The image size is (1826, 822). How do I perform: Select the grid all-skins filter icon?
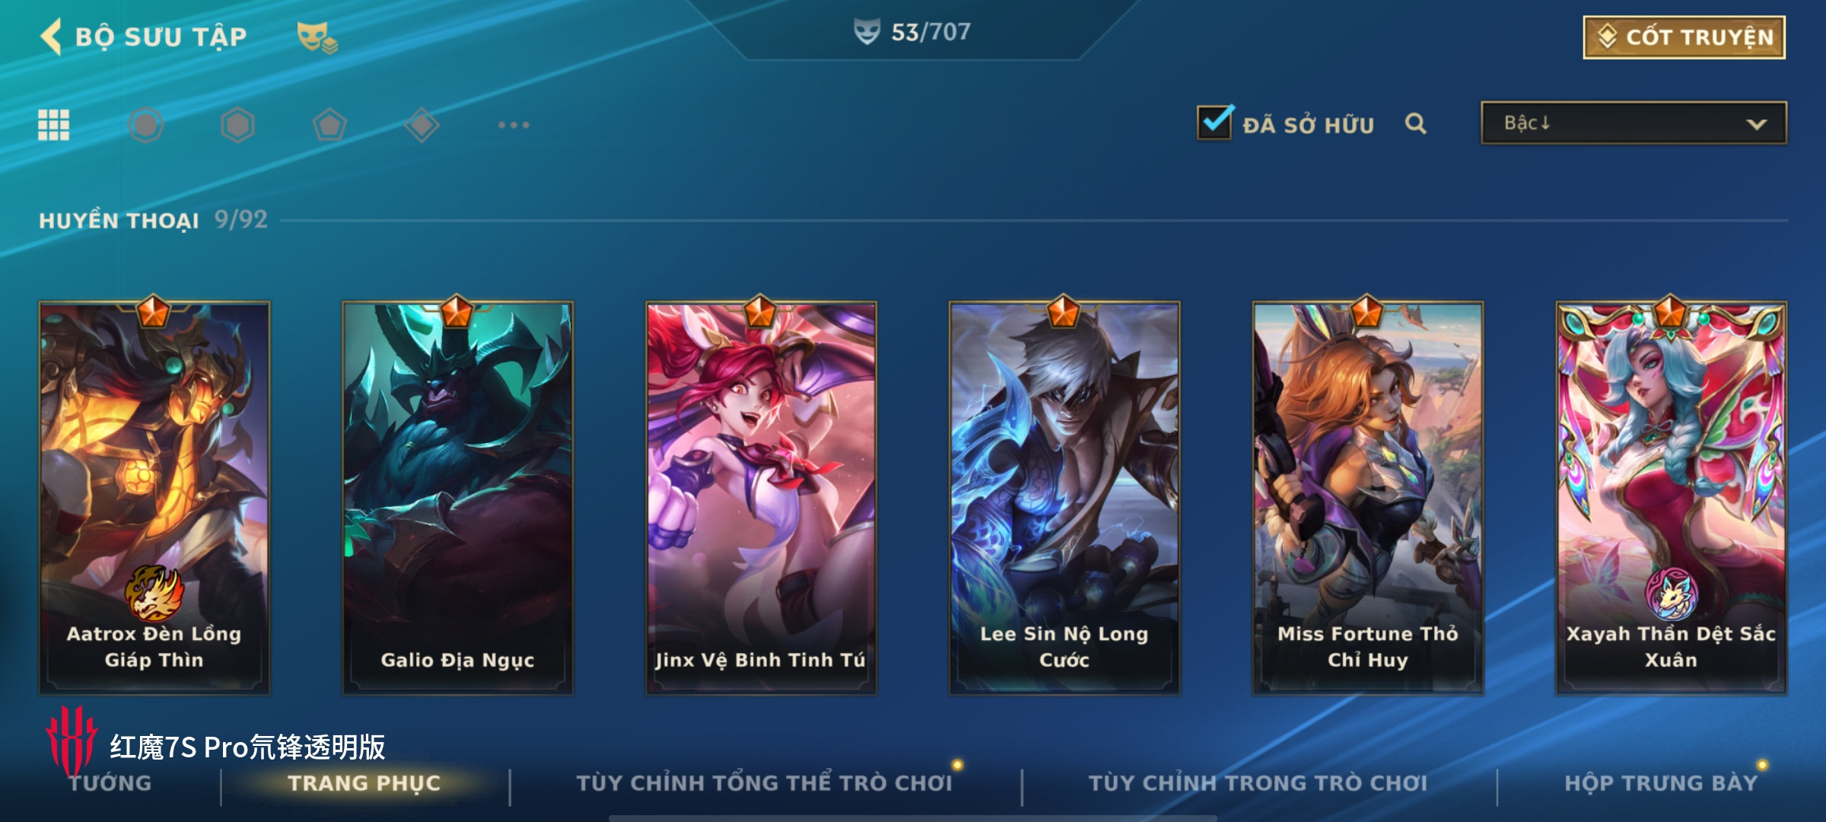point(54,125)
